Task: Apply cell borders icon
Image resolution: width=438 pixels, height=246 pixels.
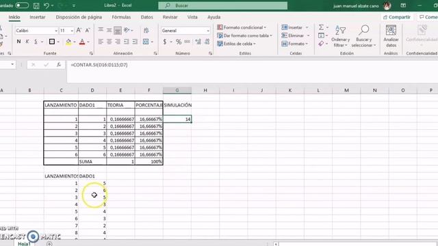Action: pyautogui.click(x=52, y=42)
